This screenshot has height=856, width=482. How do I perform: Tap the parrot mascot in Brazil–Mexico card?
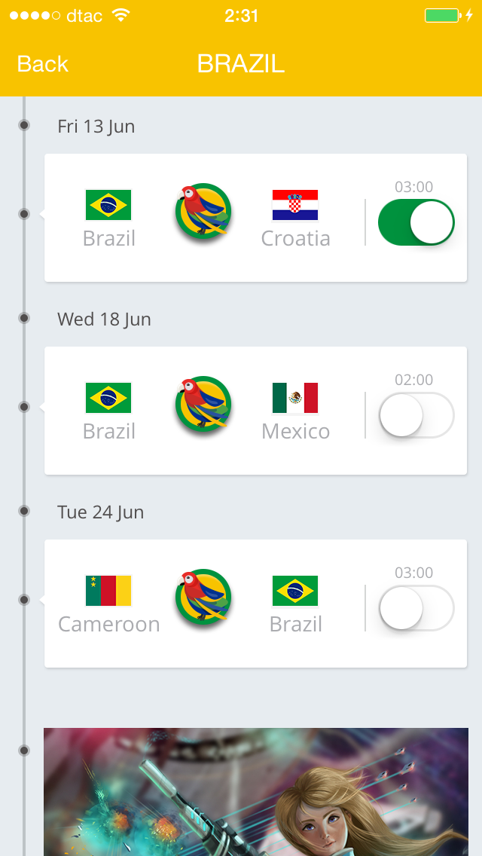pyautogui.click(x=203, y=405)
